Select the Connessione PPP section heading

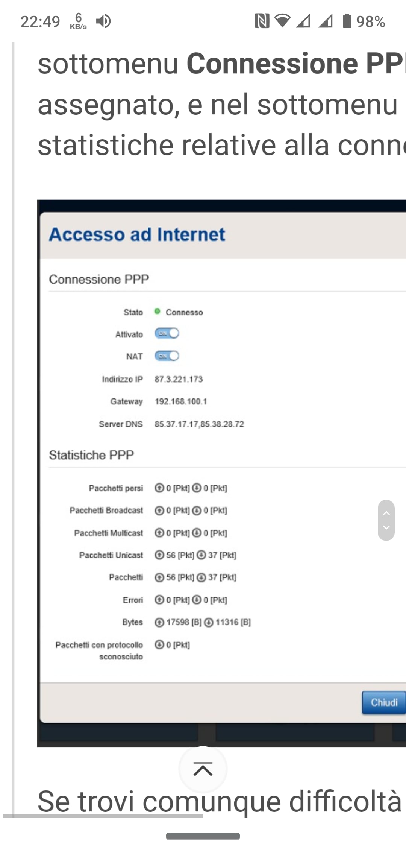[99, 279]
